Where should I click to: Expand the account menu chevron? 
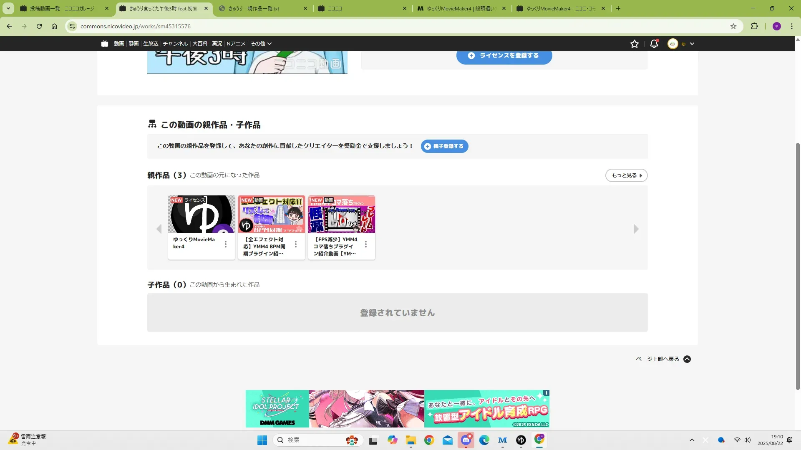click(x=692, y=44)
